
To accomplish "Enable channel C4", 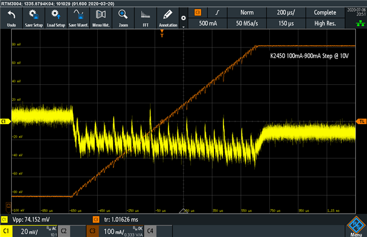I will coord(150,231).
